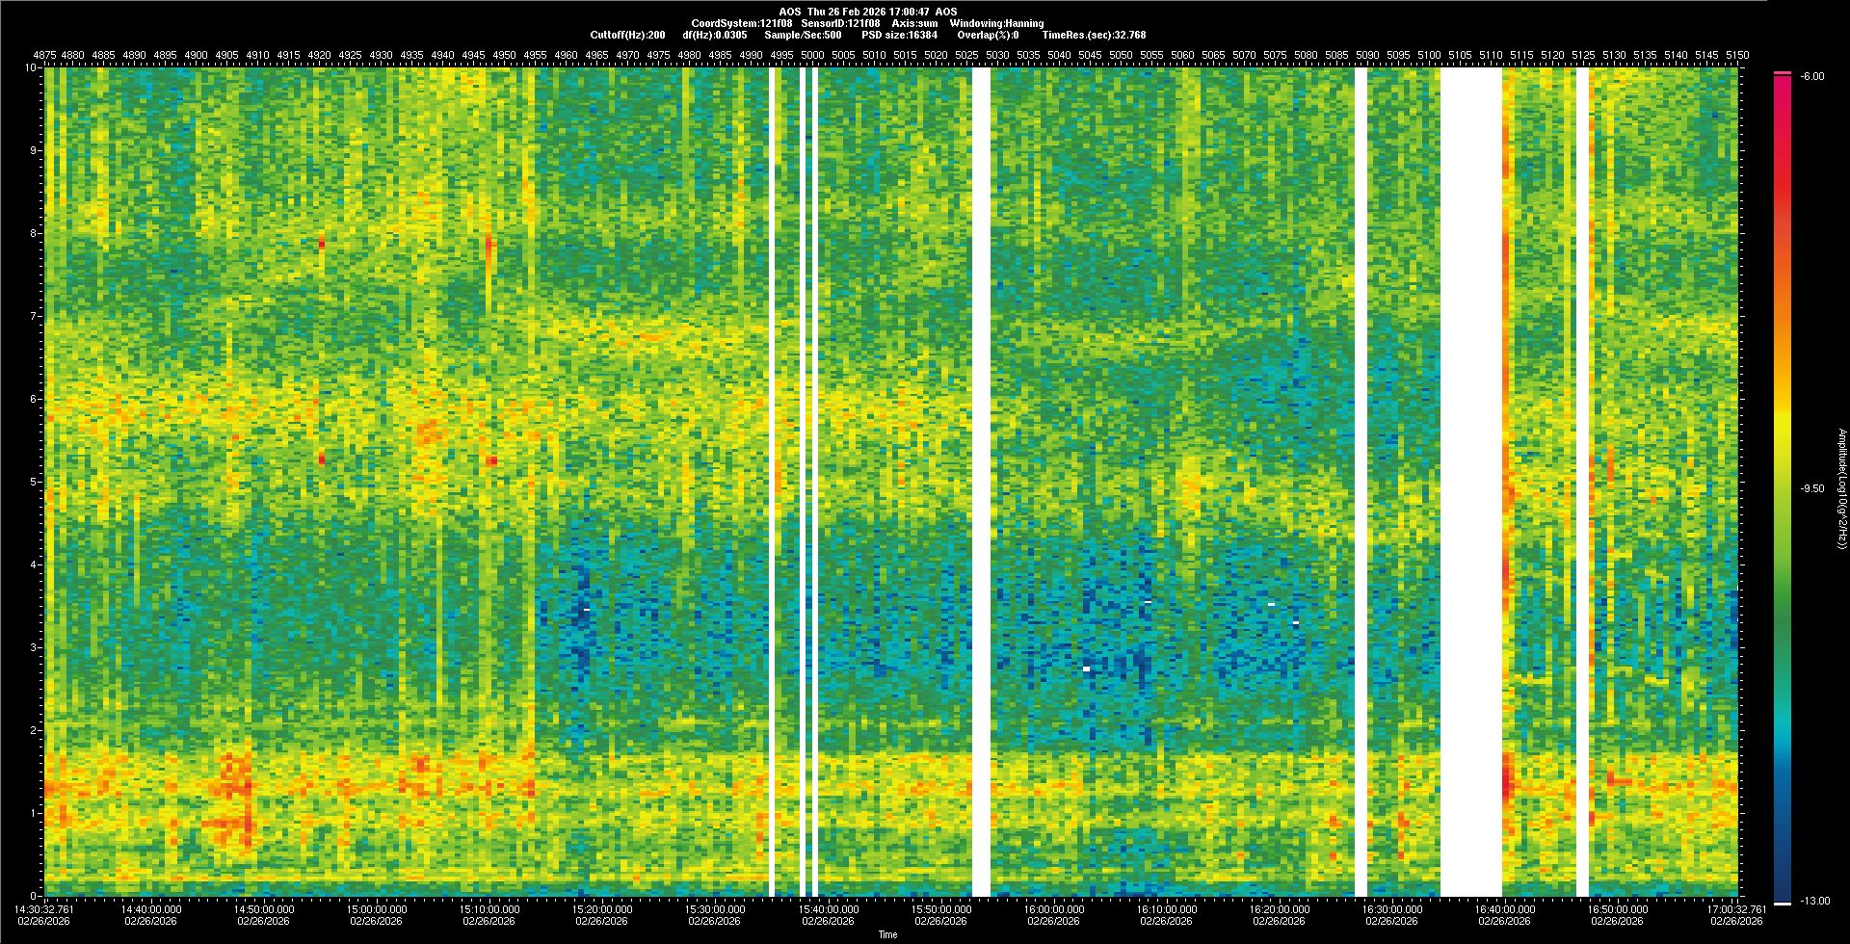Select the 14:50:00.000 time label
Screen dimensions: 1850x944
coord(264,908)
